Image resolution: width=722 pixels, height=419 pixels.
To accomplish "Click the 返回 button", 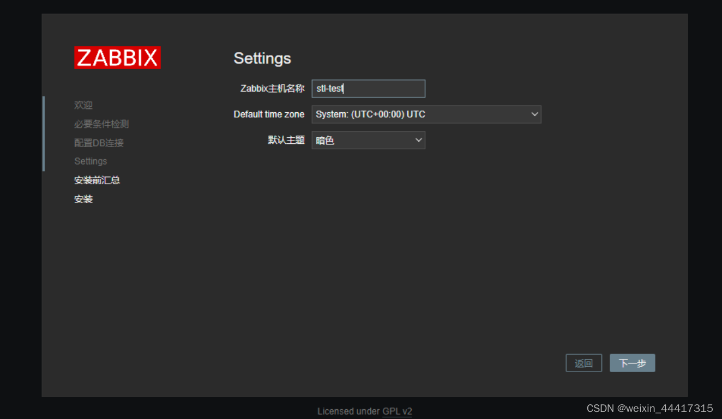I will coord(583,362).
